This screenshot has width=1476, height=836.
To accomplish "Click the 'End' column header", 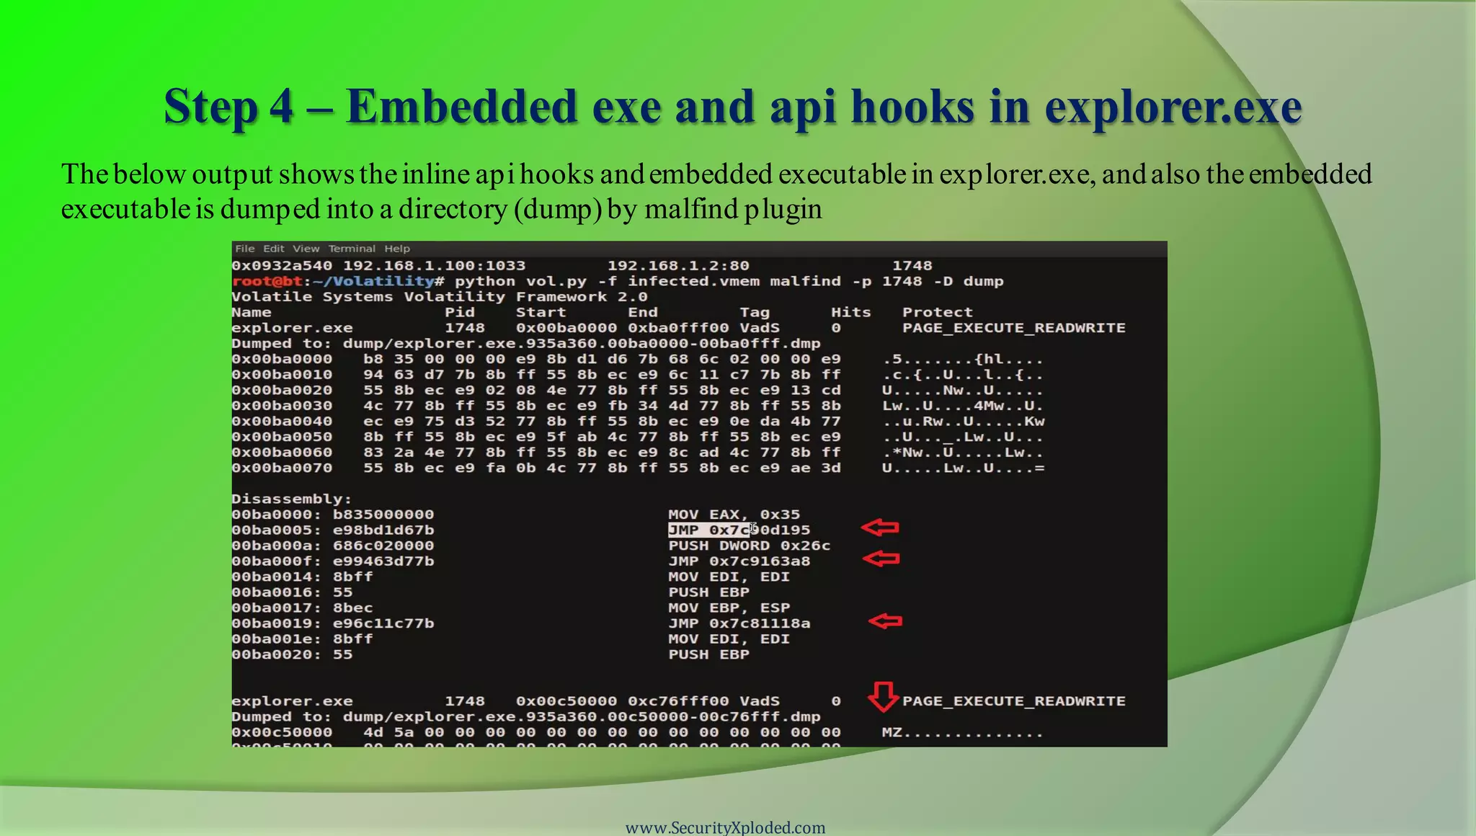I will coord(643,313).
